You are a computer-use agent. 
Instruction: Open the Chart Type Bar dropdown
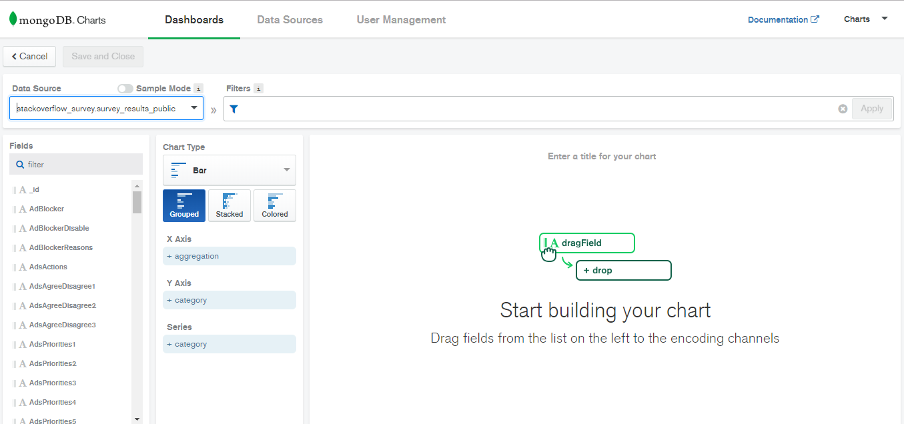click(x=230, y=170)
